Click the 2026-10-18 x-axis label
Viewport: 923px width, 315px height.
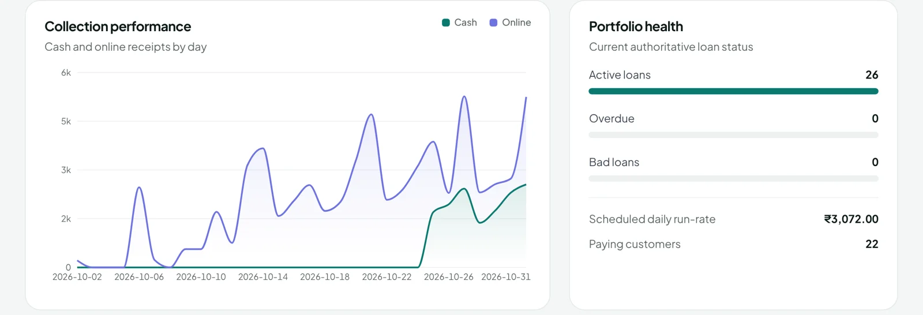pos(325,277)
